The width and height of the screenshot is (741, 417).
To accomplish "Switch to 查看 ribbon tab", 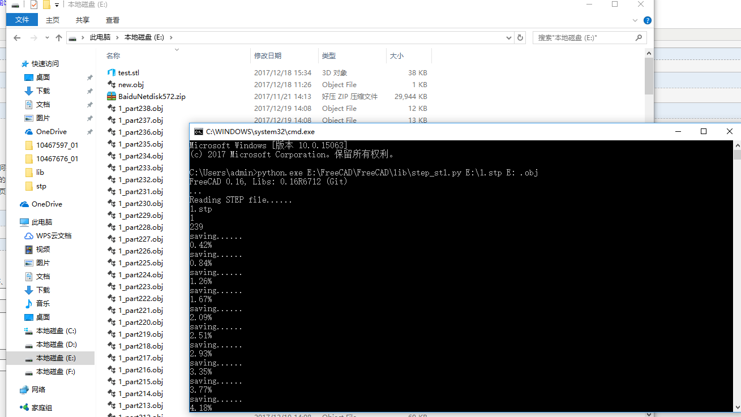I will pyautogui.click(x=113, y=20).
